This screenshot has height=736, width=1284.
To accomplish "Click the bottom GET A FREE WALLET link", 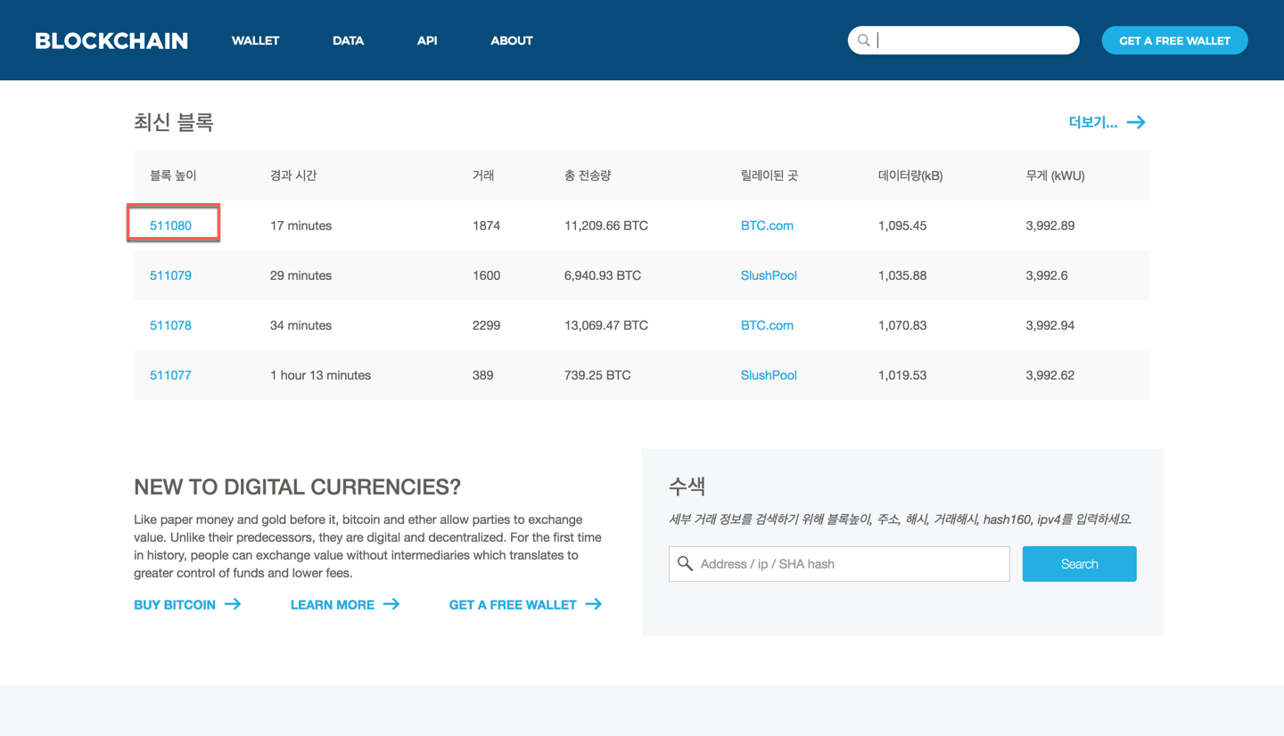I will [513, 604].
